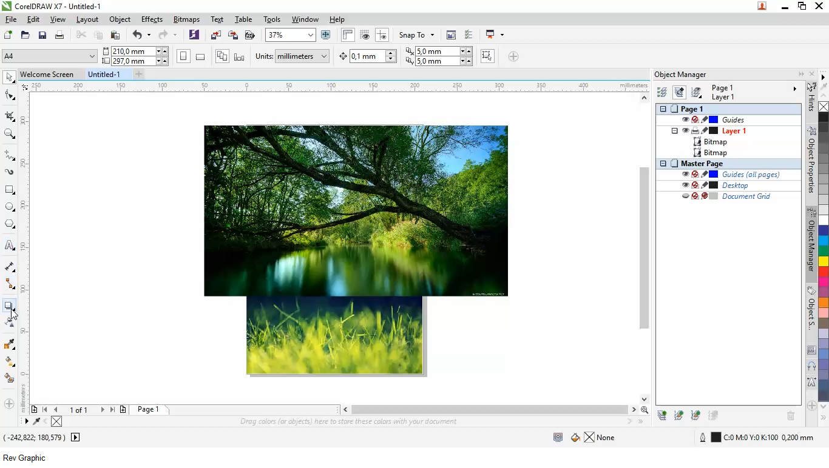Viewport: 829px width, 468px height.
Task: Undo the last action
Action: (137, 35)
